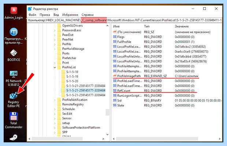Click the FullProfile value DWORD icon
The width and height of the screenshot is (227, 146).
click(115, 42)
